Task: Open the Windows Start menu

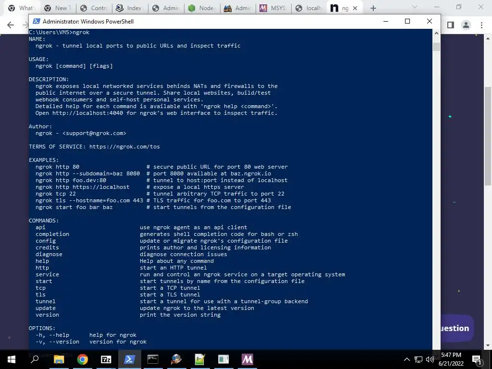Action: point(12,359)
